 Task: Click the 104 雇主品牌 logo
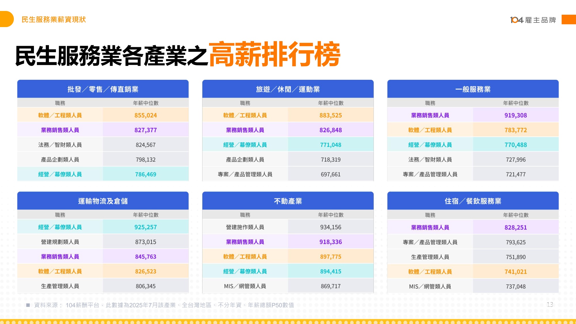[533, 20]
